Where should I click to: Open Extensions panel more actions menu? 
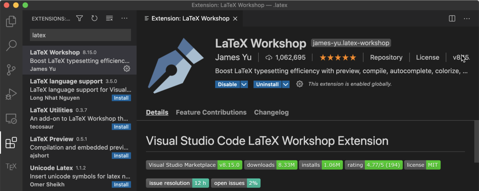[x=124, y=18]
